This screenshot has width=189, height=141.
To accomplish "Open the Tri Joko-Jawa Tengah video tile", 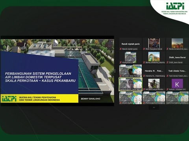I will (x=130, y=71).
